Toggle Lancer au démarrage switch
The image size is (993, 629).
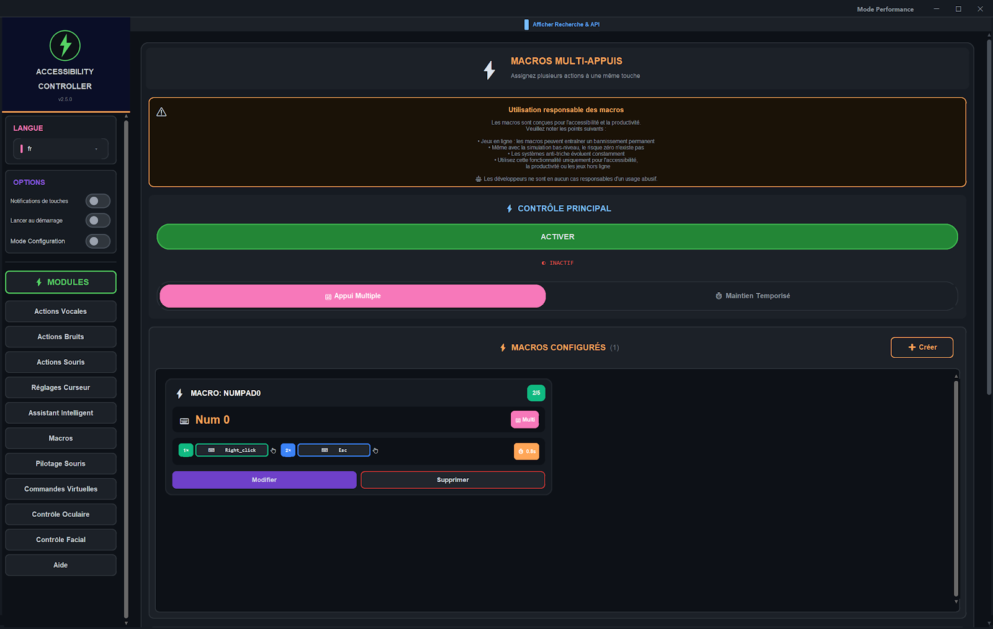97,220
